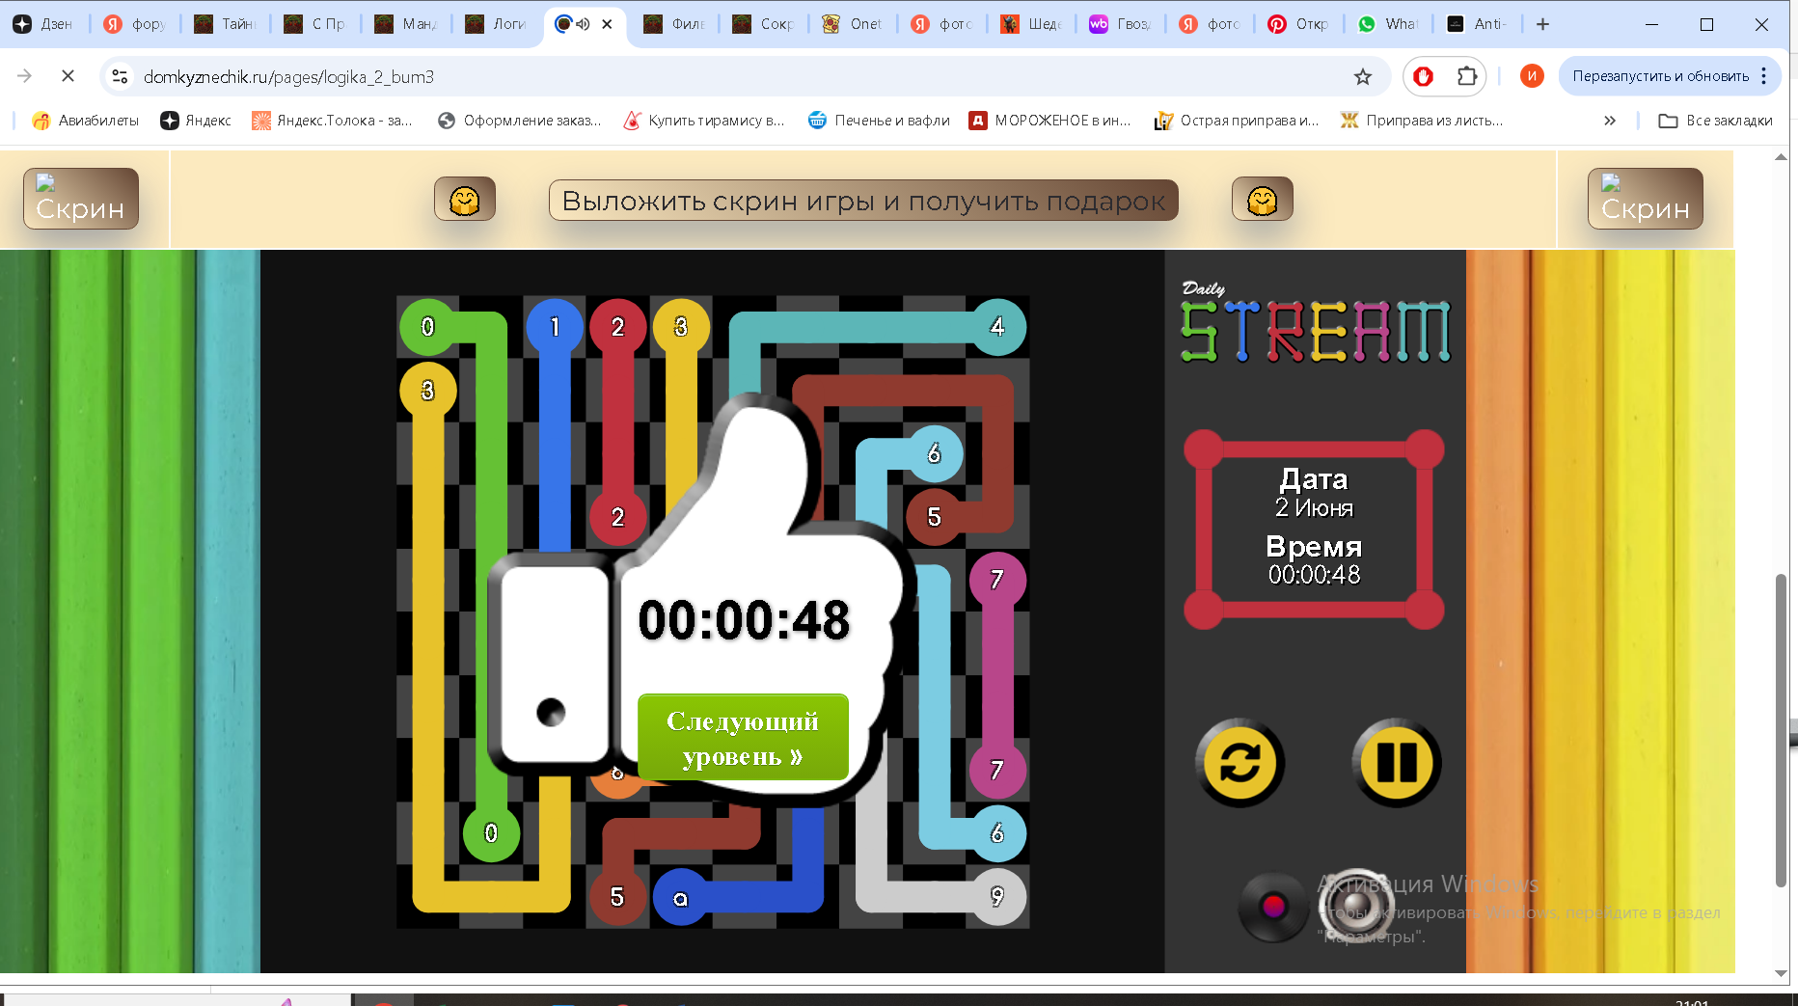Viewport: 1798px width, 1006px height.
Task: Open the Яндекс bookmark
Action: click(196, 121)
